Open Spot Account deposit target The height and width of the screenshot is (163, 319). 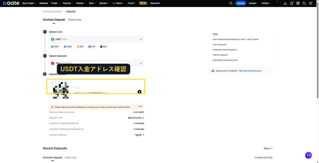pos(136,118)
